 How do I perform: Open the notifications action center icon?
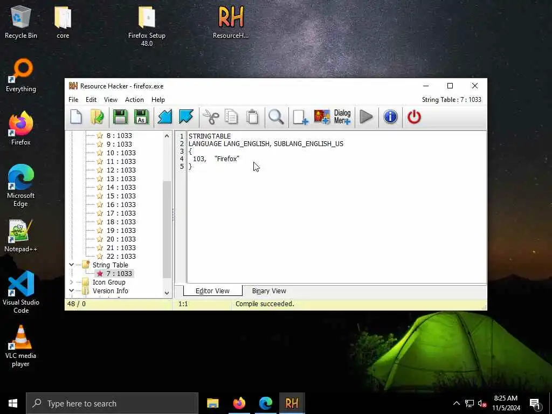coord(535,404)
